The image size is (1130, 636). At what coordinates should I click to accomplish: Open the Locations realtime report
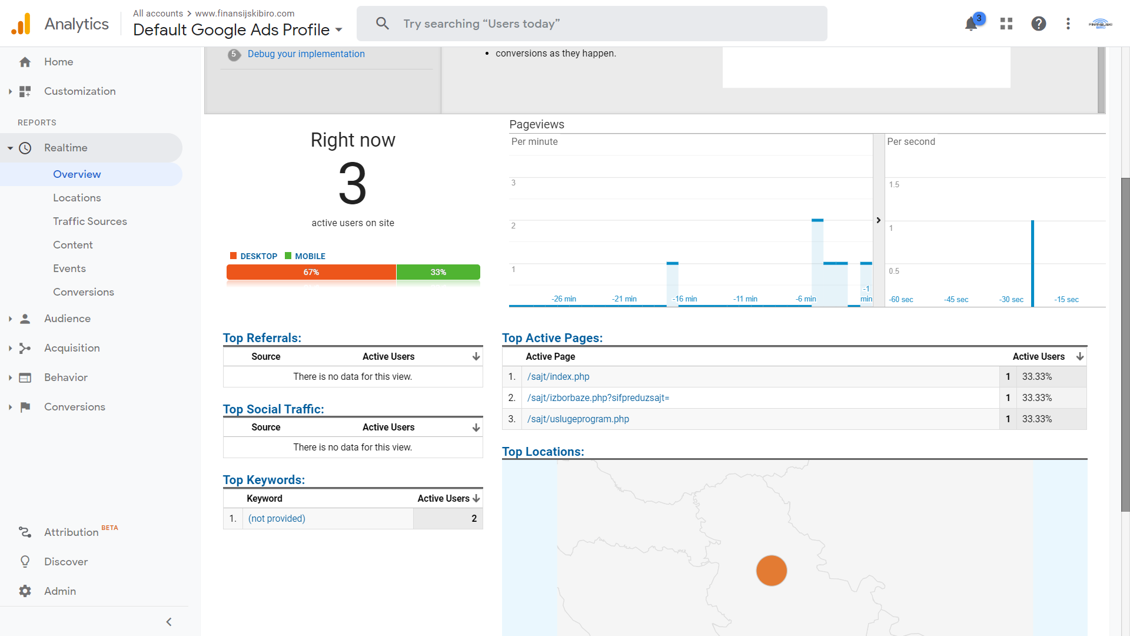[x=77, y=197]
